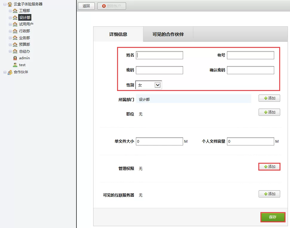Expand the 行政部 tree node
Viewport: 290px width, 228px height.
(10, 31)
